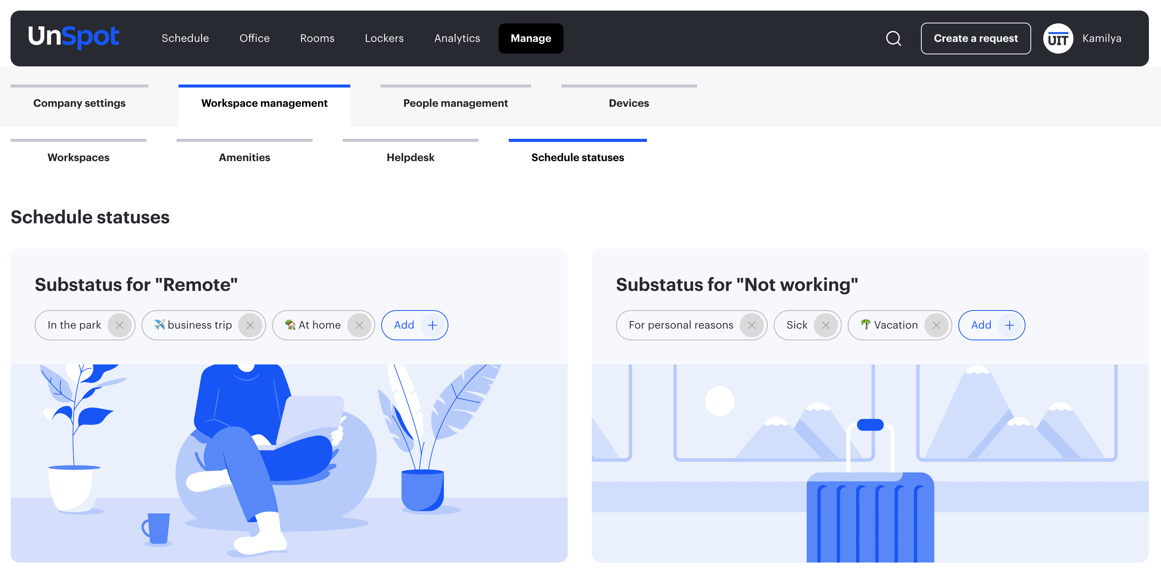
Task: Open the search magnifier icon
Action: [x=893, y=38]
